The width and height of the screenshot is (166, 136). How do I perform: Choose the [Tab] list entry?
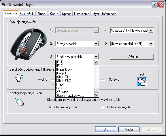click(x=75, y=84)
